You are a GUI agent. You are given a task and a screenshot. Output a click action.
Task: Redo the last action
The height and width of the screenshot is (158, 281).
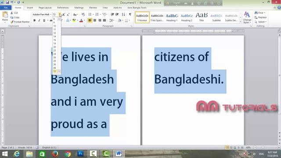click(x=18, y=3)
